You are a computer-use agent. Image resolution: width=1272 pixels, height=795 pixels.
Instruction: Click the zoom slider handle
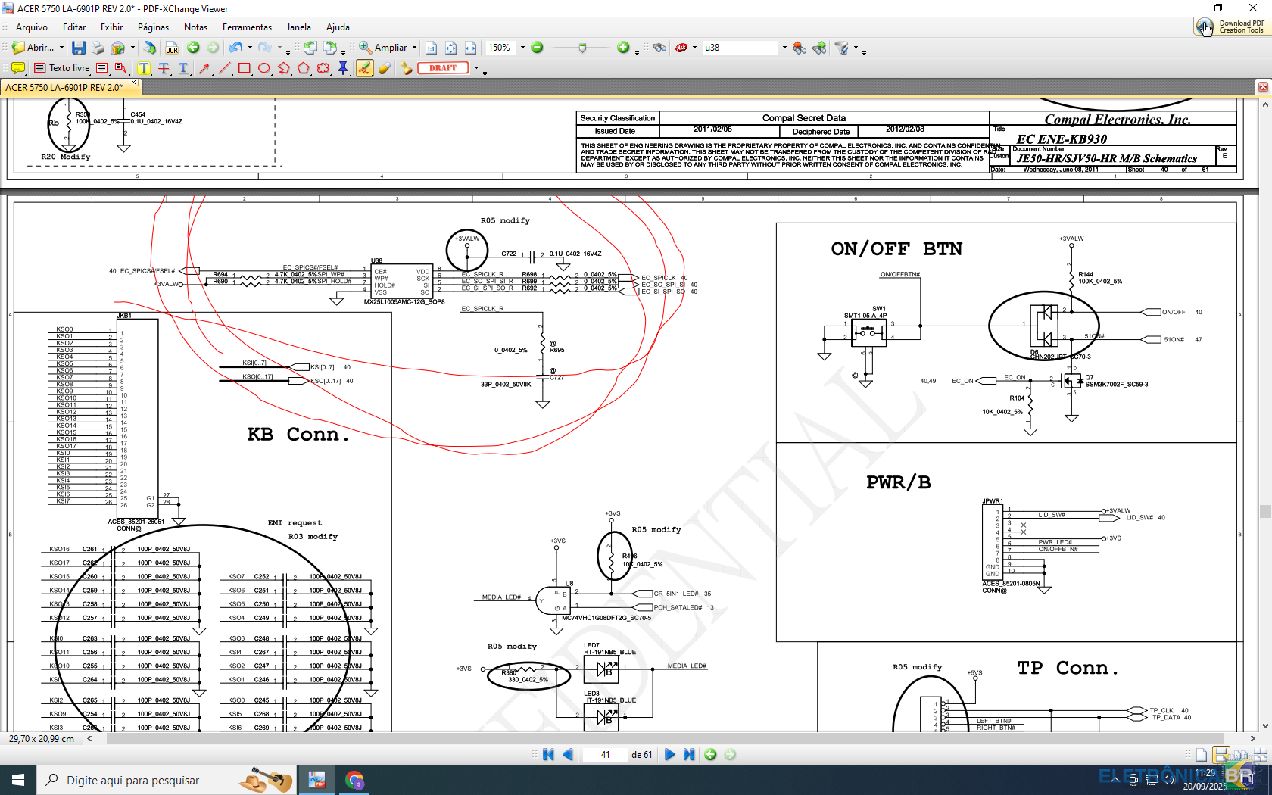pos(582,48)
